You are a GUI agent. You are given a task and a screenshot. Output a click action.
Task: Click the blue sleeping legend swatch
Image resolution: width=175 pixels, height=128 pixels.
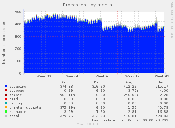coord(6,86)
